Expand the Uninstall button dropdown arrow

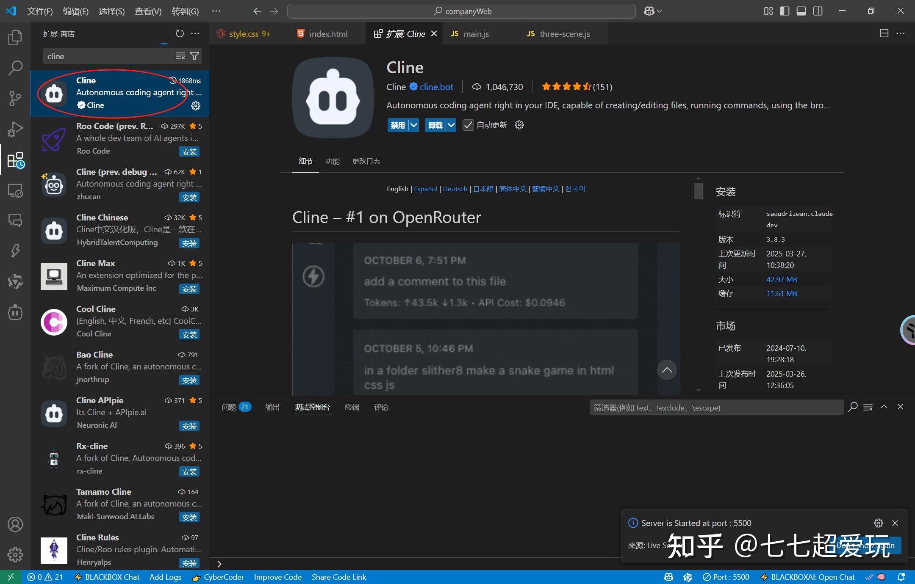click(451, 125)
